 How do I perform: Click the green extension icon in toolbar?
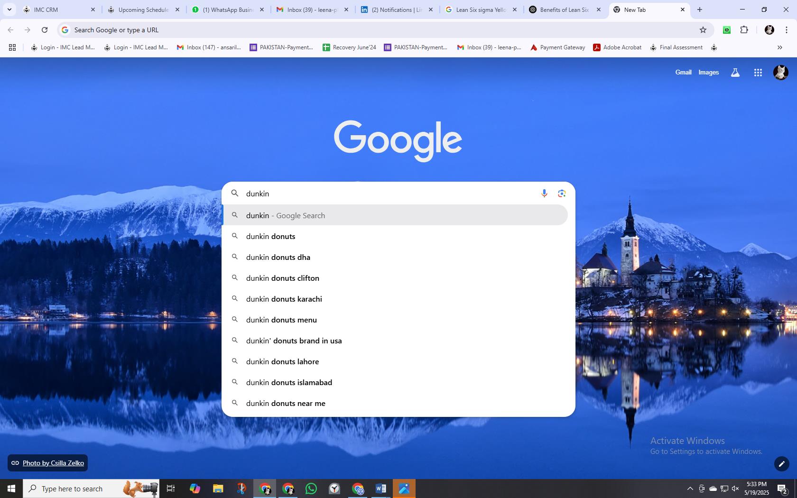click(x=727, y=30)
